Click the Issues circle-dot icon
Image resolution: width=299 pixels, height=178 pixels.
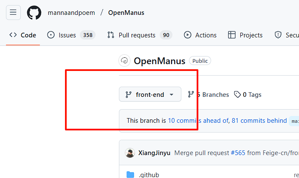[51, 35]
